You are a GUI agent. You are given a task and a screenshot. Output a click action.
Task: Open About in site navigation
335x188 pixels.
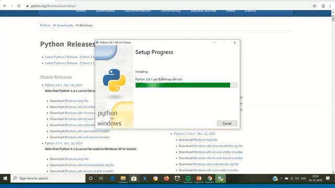click(x=81, y=10)
